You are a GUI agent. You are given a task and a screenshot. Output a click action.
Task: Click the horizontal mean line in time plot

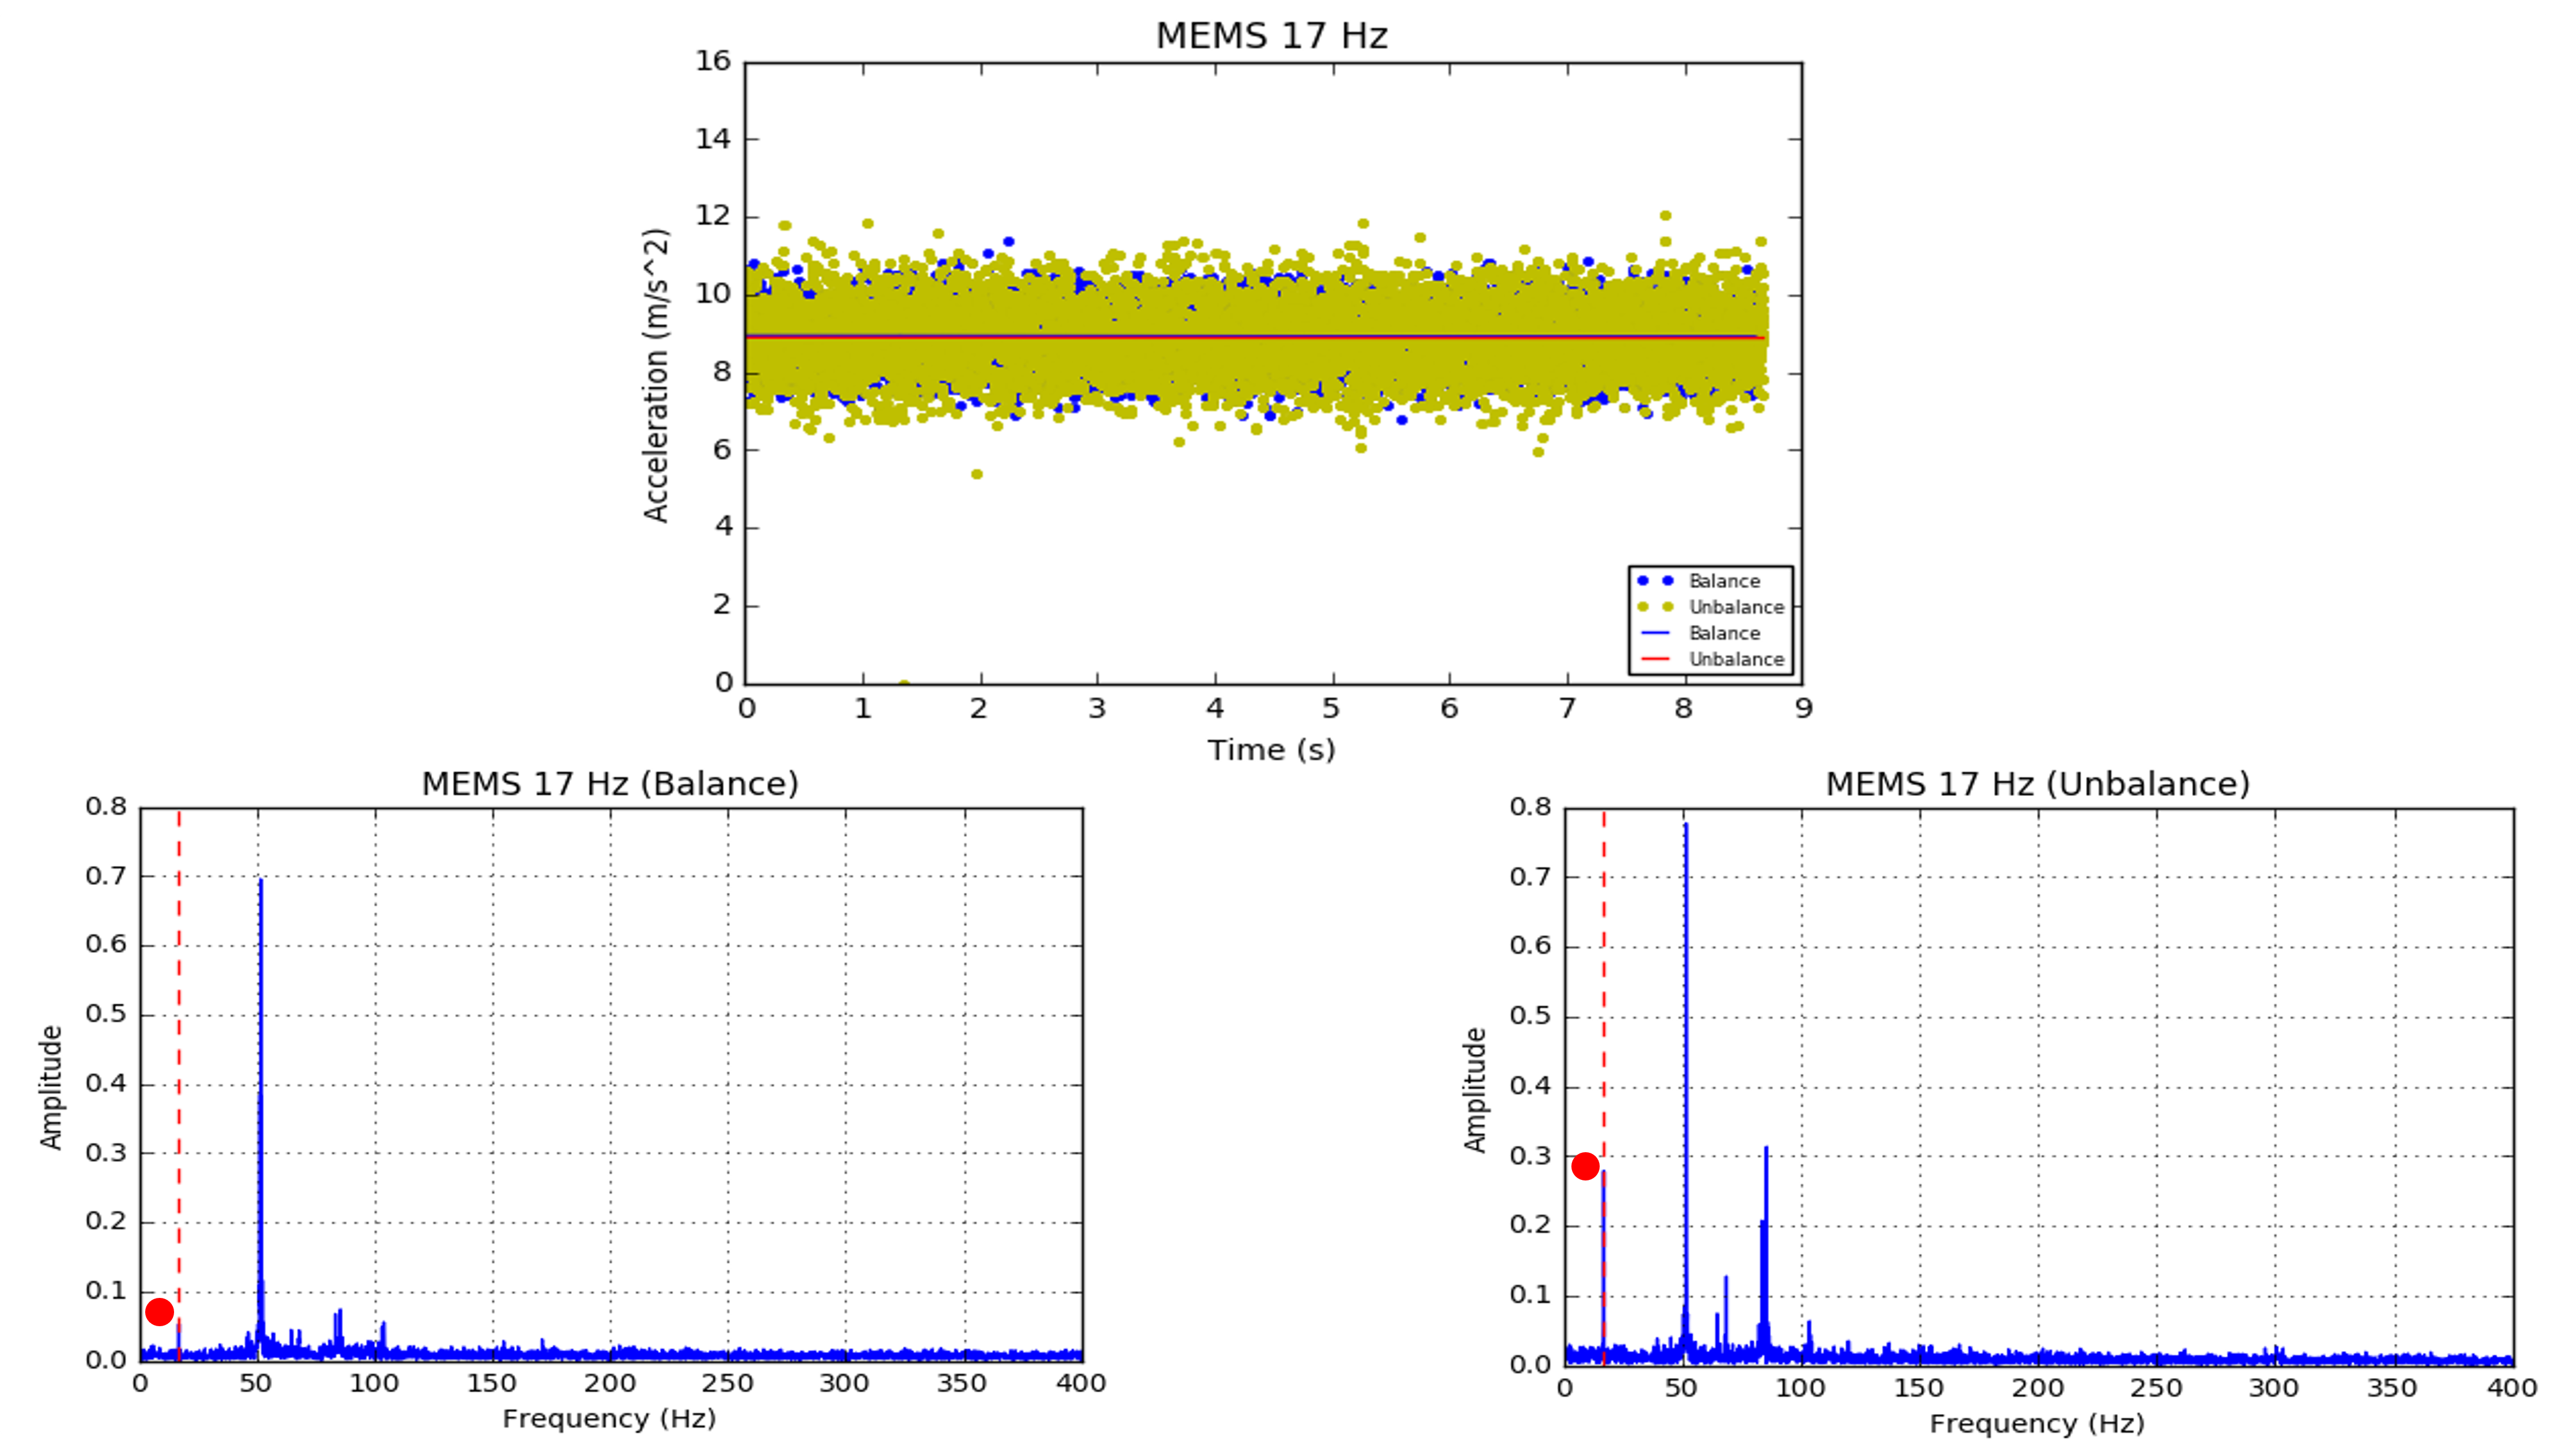pos(1250,337)
